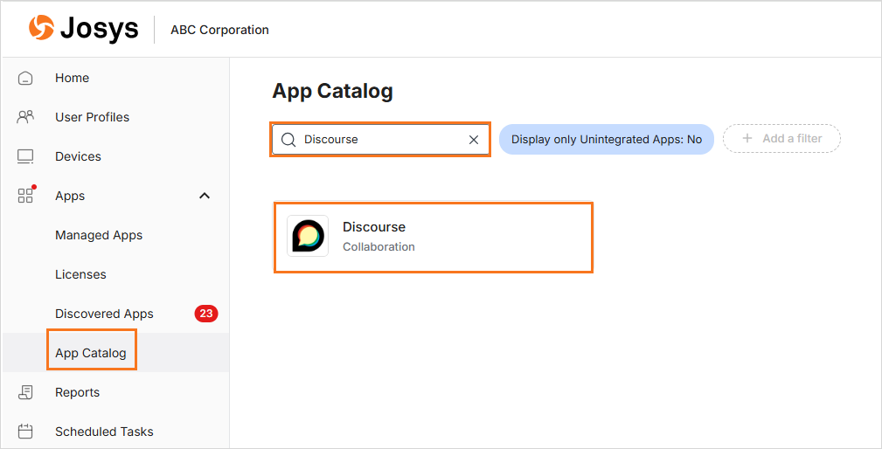The height and width of the screenshot is (449, 882).
Task: Click the Josys logo
Action: [x=83, y=28]
